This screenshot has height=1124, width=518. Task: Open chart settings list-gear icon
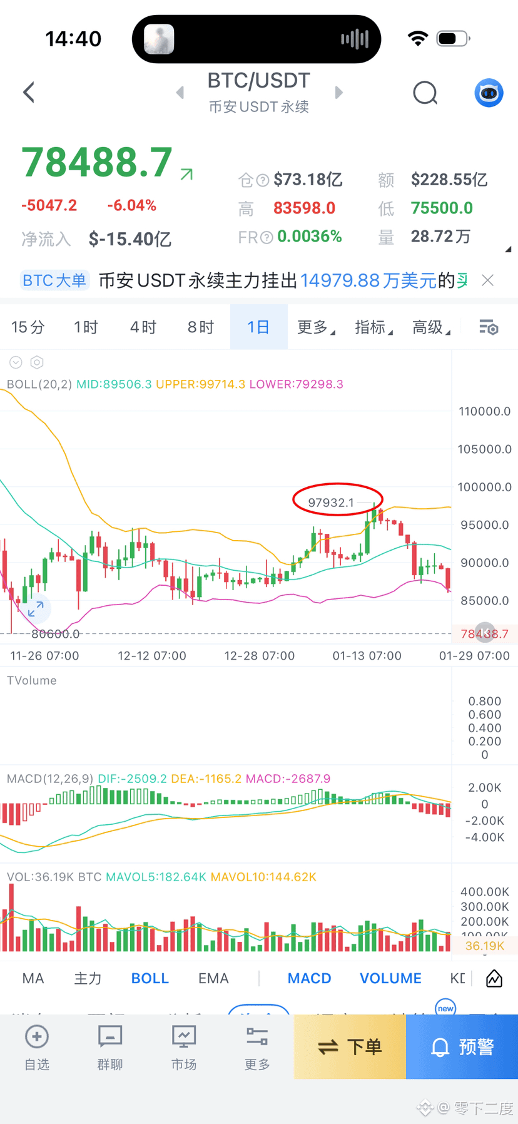(489, 327)
